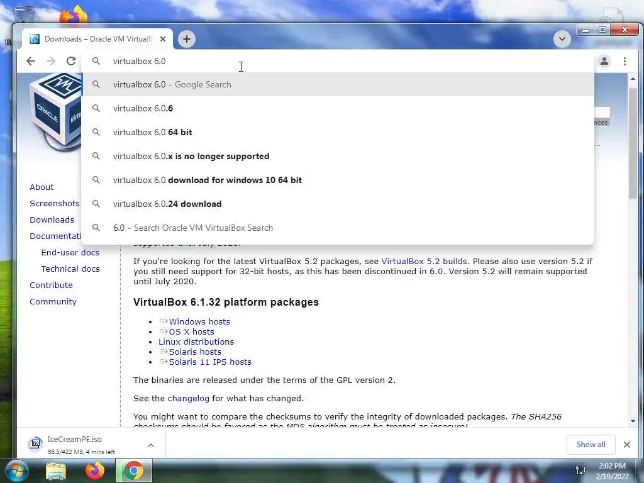Click the page scrollbar down arrow
Screen dimensions: 644x483
pos(633,421)
